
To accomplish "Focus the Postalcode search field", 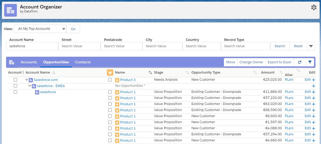I will click(121, 46).
